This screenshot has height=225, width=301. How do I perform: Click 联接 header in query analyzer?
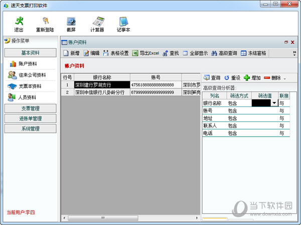coord(284,96)
